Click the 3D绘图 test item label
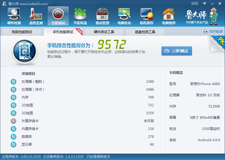The height and width of the screenshot is (160, 225). coord(27,113)
